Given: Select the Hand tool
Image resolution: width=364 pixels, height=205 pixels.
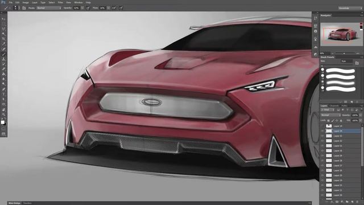Looking at the screenshot, I should coord(3,109).
